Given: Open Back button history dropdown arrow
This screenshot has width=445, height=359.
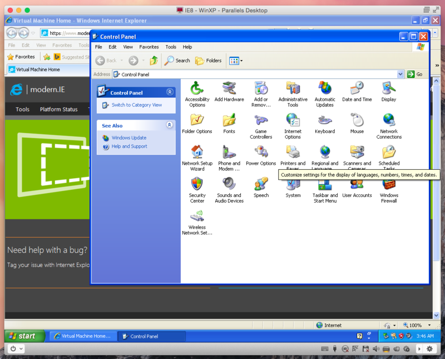Looking at the screenshot, I should point(122,61).
